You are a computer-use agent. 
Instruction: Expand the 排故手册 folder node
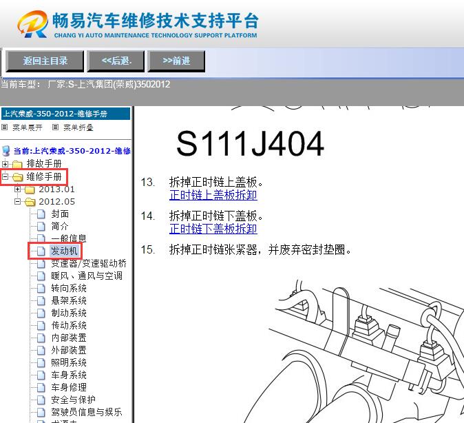point(5,164)
